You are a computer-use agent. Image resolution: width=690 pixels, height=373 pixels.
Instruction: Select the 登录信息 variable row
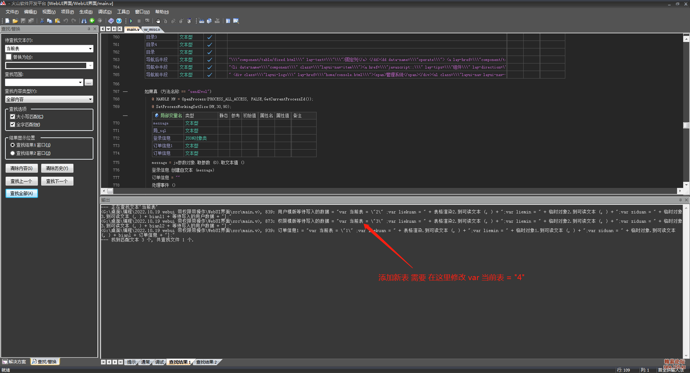(x=234, y=138)
